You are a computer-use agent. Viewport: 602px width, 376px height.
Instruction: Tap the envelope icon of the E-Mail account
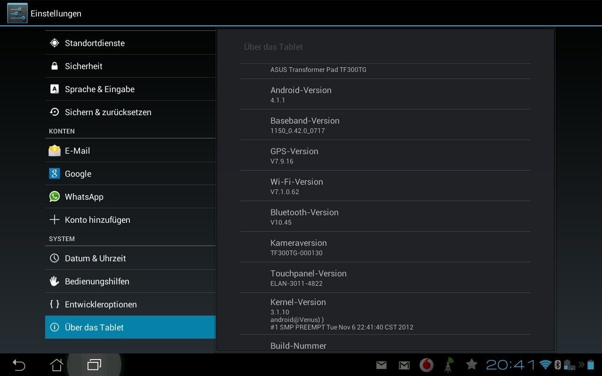coord(55,150)
